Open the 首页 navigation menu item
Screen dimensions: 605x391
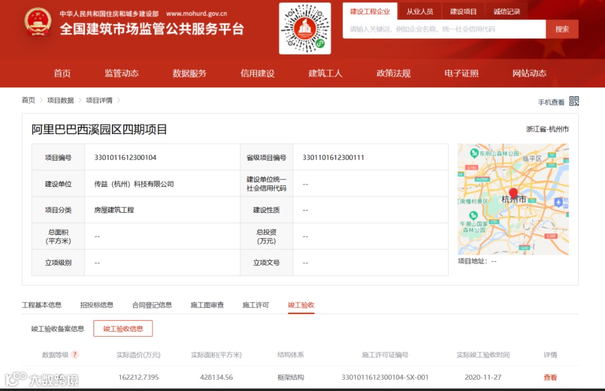[x=62, y=73]
